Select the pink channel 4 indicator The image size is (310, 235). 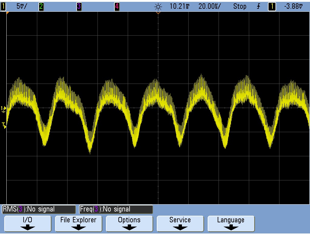(x=117, y=7)
